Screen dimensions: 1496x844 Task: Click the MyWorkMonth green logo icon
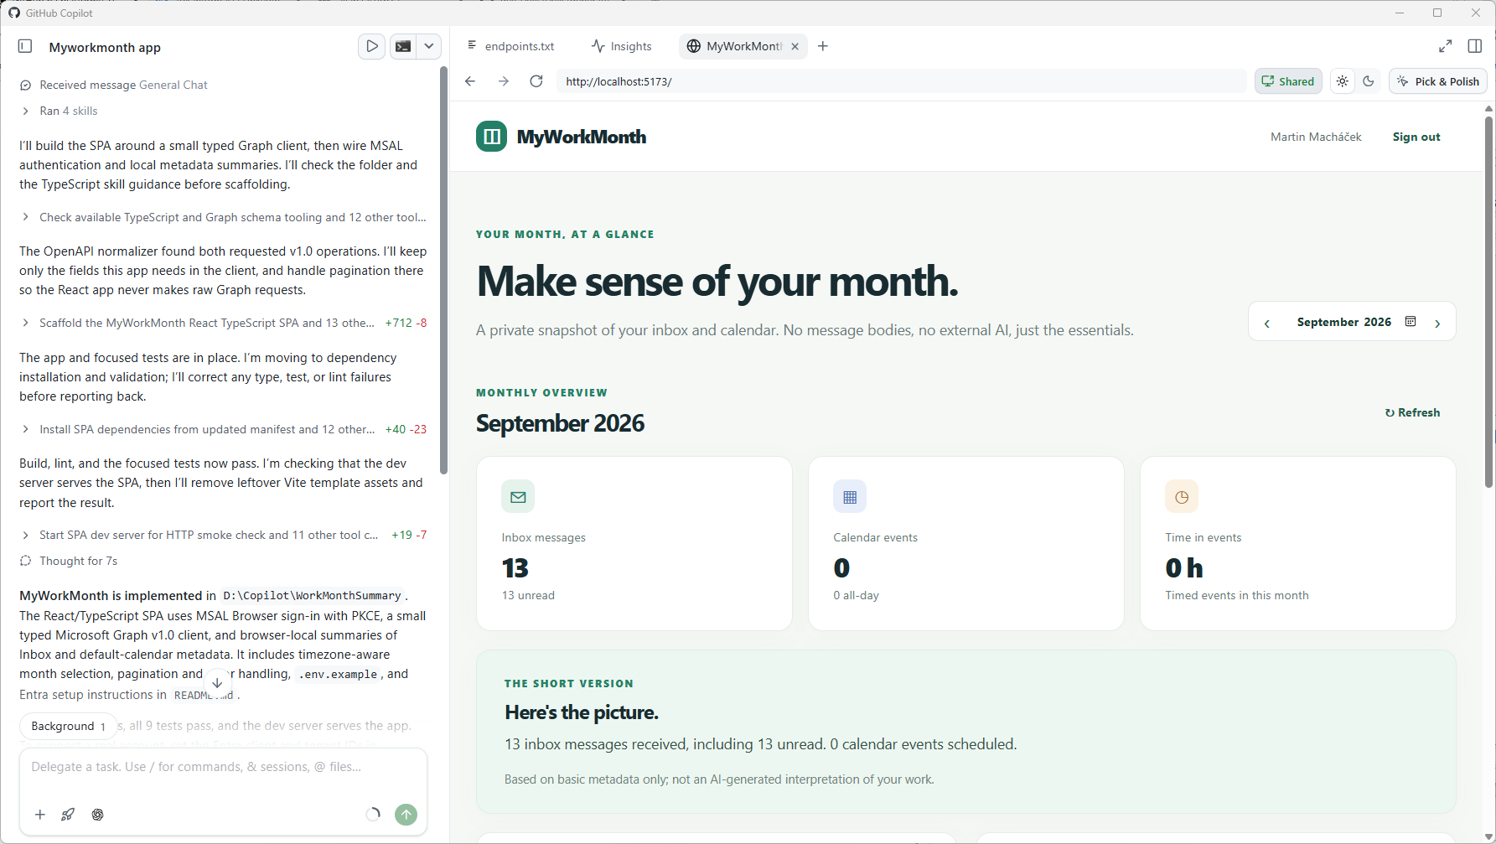click(x=491, y=137)
